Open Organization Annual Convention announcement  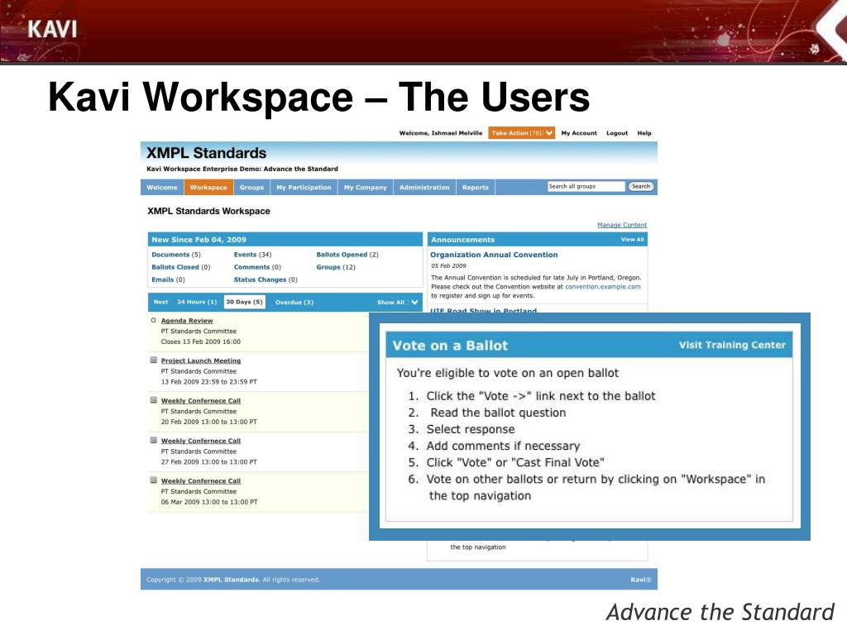click(494, 255)
